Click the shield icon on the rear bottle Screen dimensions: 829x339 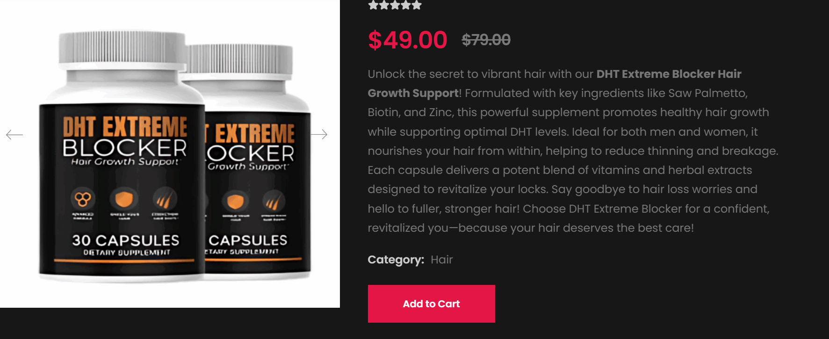pyautogui.click(x=235, y=202)
